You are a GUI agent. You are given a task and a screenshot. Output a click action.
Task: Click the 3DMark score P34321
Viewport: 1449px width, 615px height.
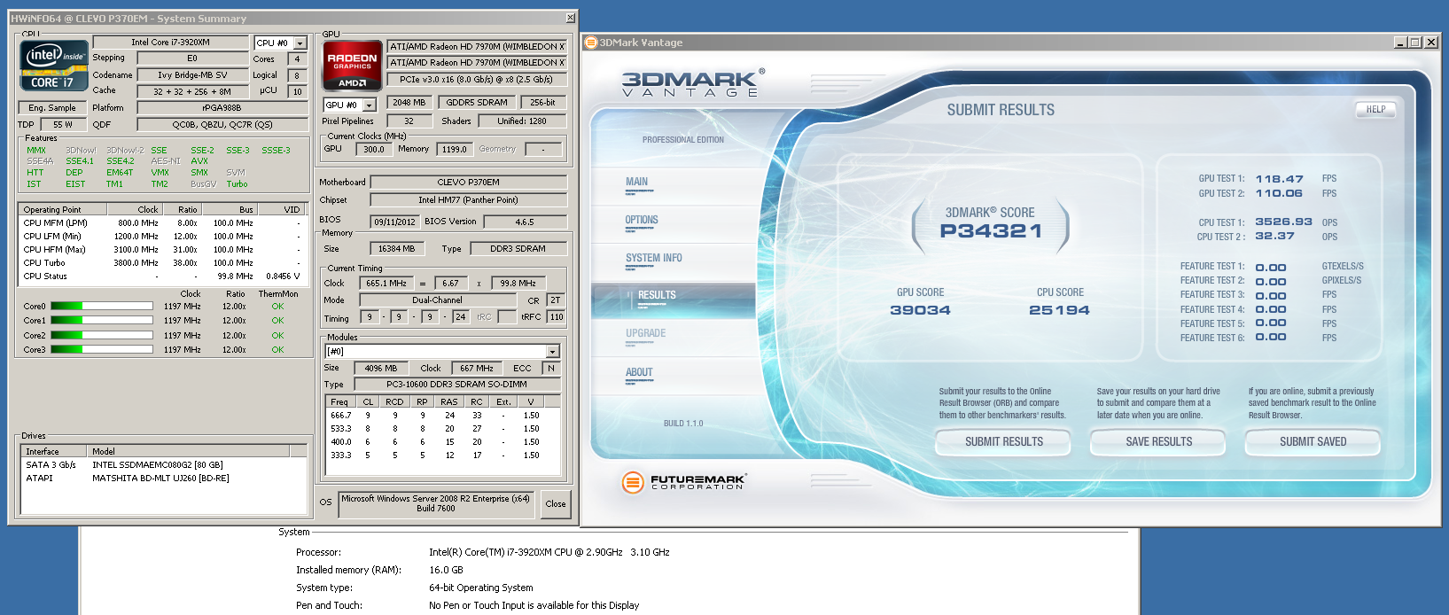[x=991, y=231]
